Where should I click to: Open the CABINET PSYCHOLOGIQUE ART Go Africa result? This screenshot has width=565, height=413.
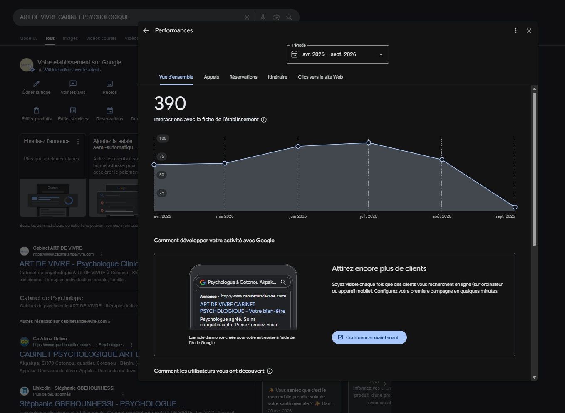tap(79, 354)
